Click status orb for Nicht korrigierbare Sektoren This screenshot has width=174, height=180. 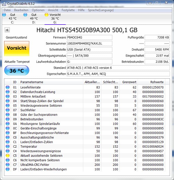(8, 160)
